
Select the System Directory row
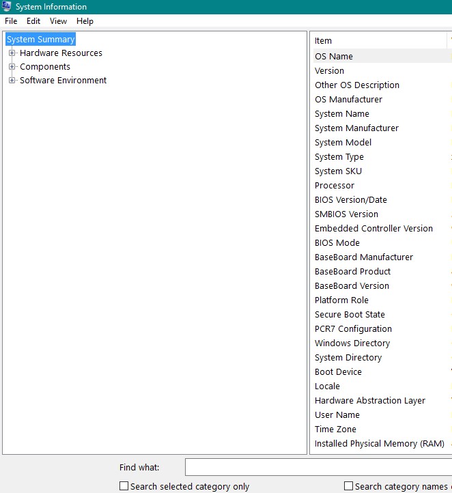coord(382,358)
